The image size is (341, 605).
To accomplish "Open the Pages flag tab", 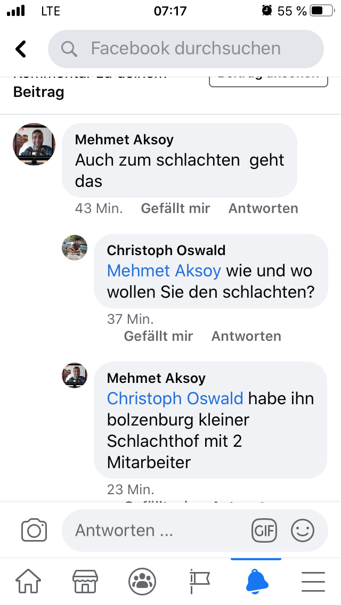I will click(199, 581).
